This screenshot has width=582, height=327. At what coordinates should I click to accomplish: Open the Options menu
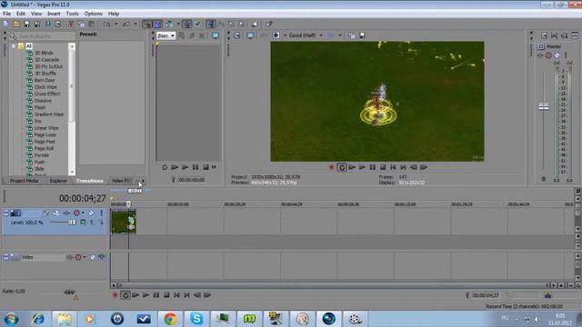pyautogui.click(x=94, y=14)
